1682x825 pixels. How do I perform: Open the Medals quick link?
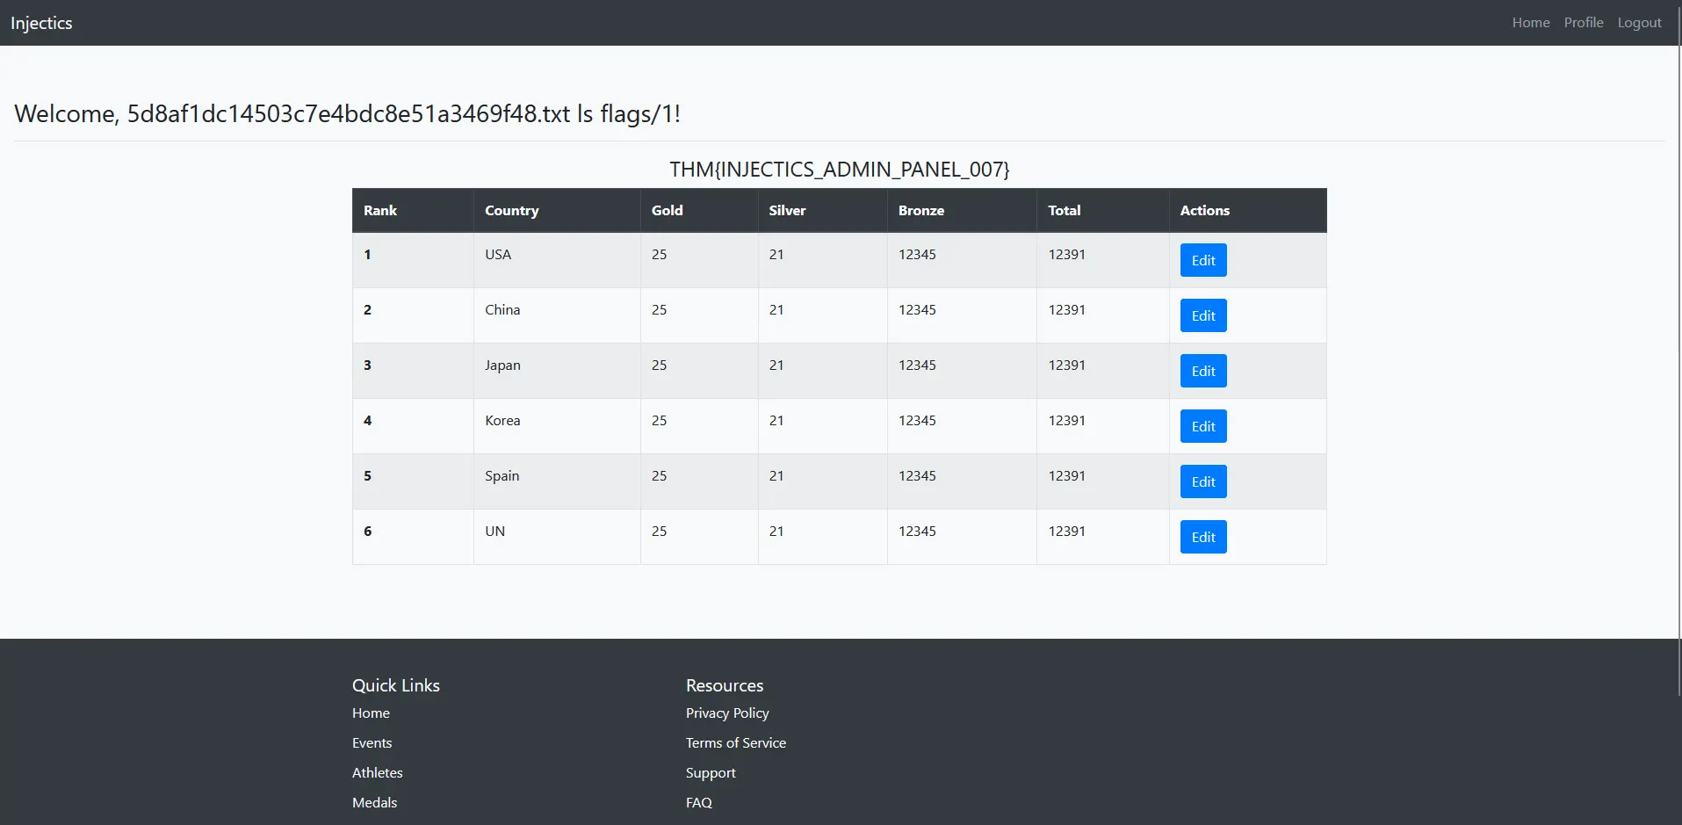(x=375, y=803)
